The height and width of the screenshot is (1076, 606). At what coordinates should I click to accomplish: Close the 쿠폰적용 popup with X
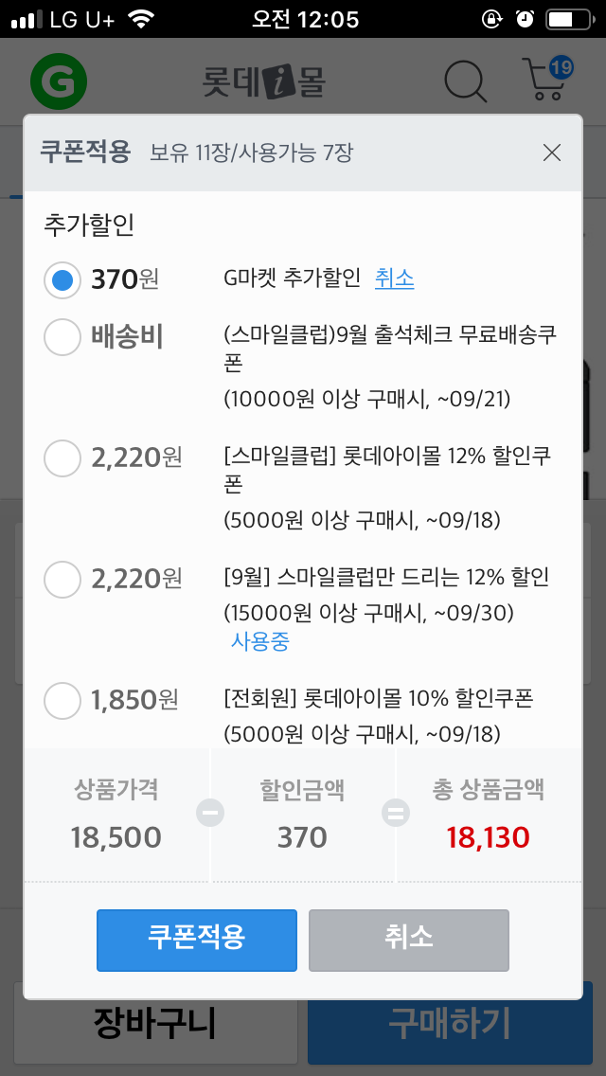(552, 152)
